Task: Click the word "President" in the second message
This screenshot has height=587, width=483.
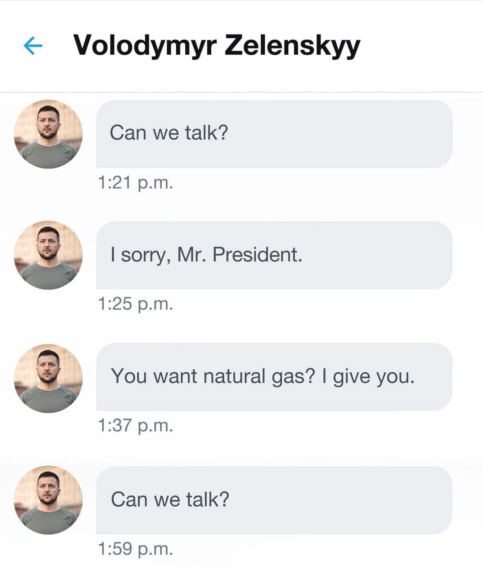Action: click(x=257, y=255)
